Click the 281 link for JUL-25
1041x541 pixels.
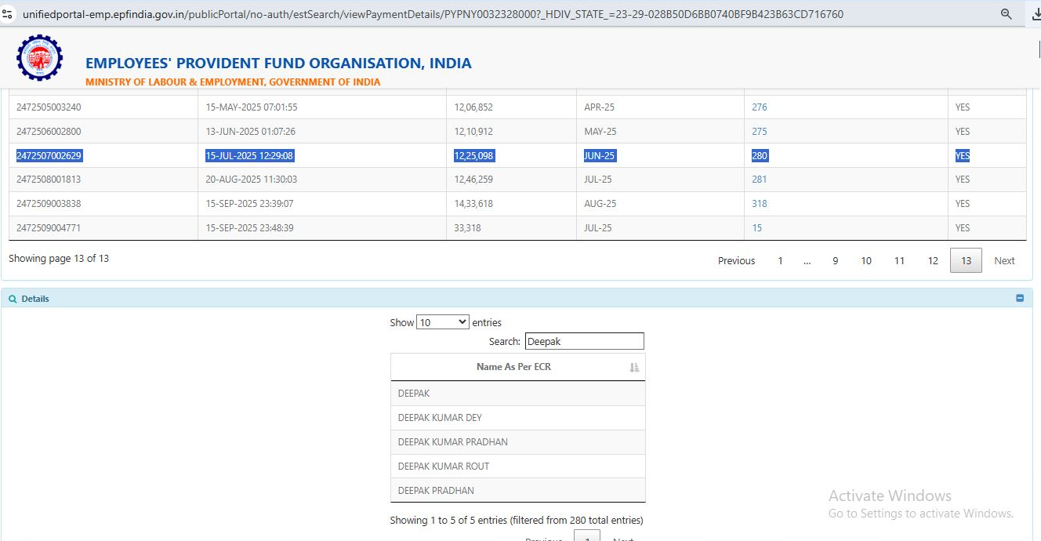759,180
